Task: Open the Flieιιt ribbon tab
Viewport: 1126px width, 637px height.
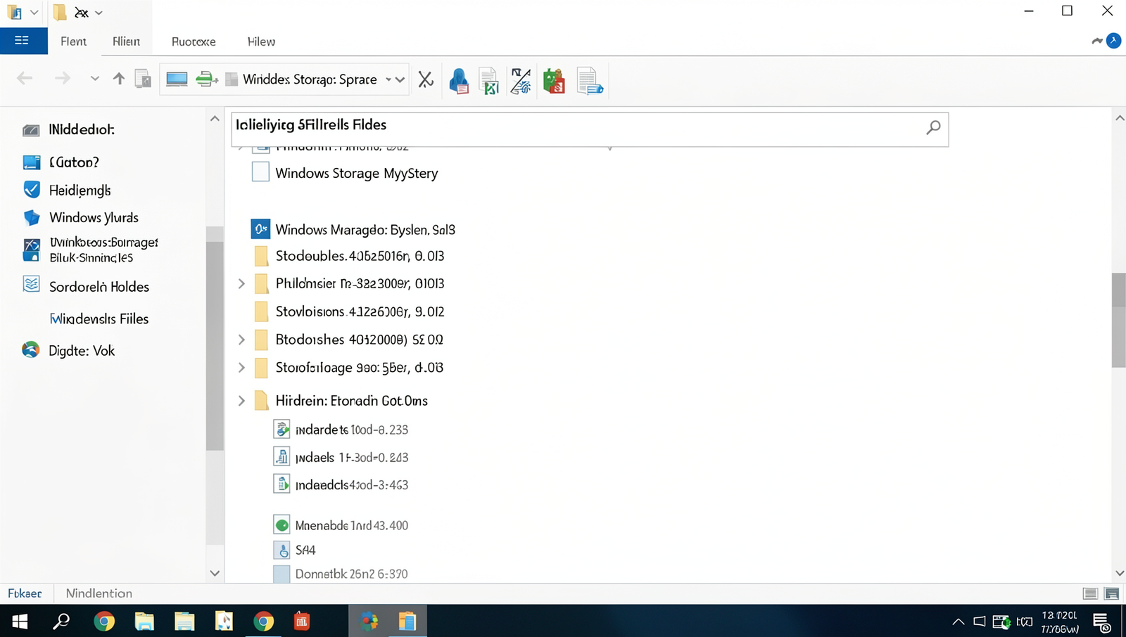Action: click(126, 41)
